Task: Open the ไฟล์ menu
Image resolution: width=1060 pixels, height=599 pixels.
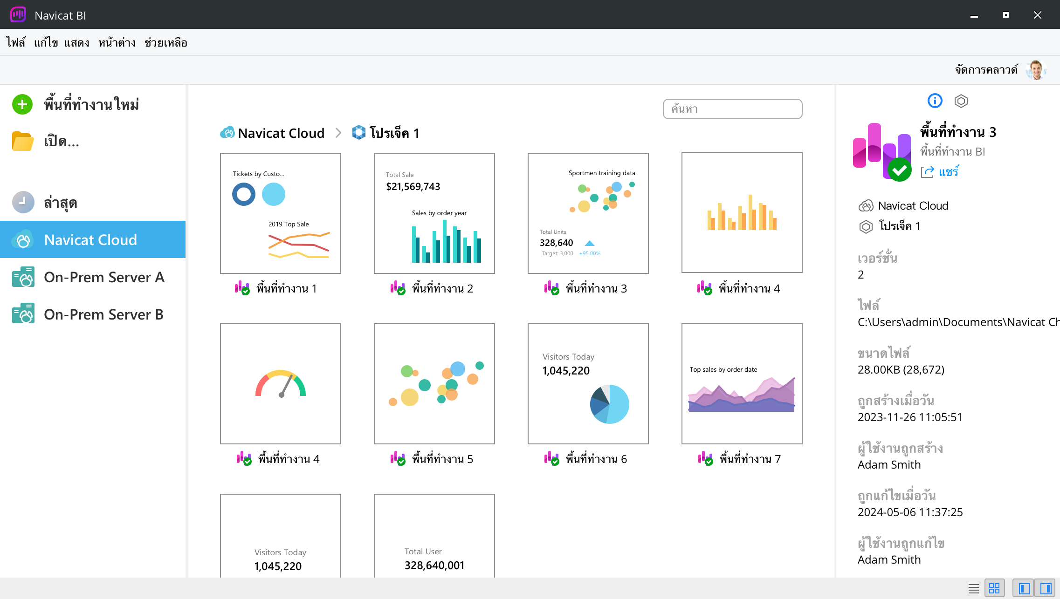Action: pos(16,43)
